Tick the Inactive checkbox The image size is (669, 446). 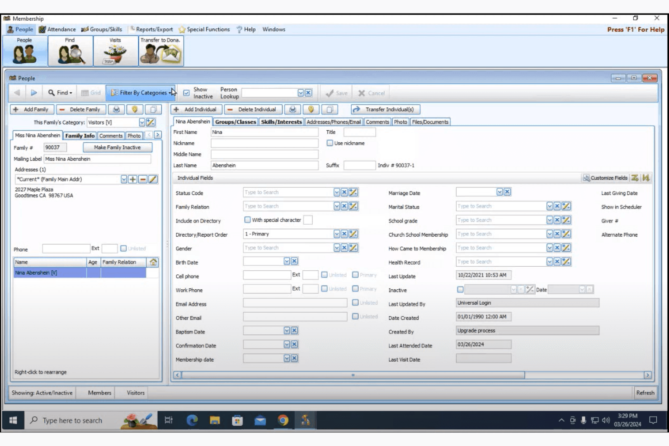point(460,290)
